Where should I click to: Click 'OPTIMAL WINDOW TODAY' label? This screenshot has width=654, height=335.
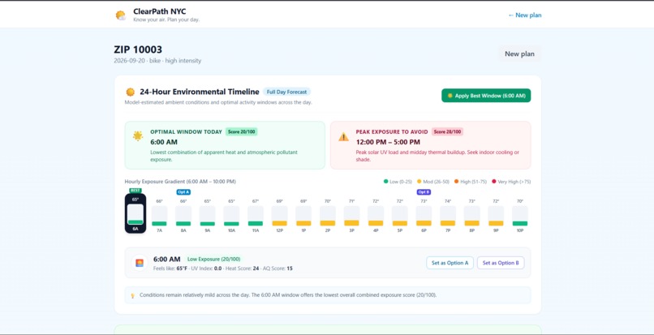click(x=186, y=132)
